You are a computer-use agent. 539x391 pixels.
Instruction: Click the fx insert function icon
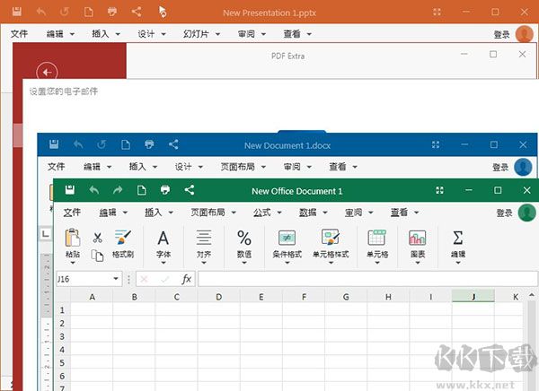[x=186, y=279]
